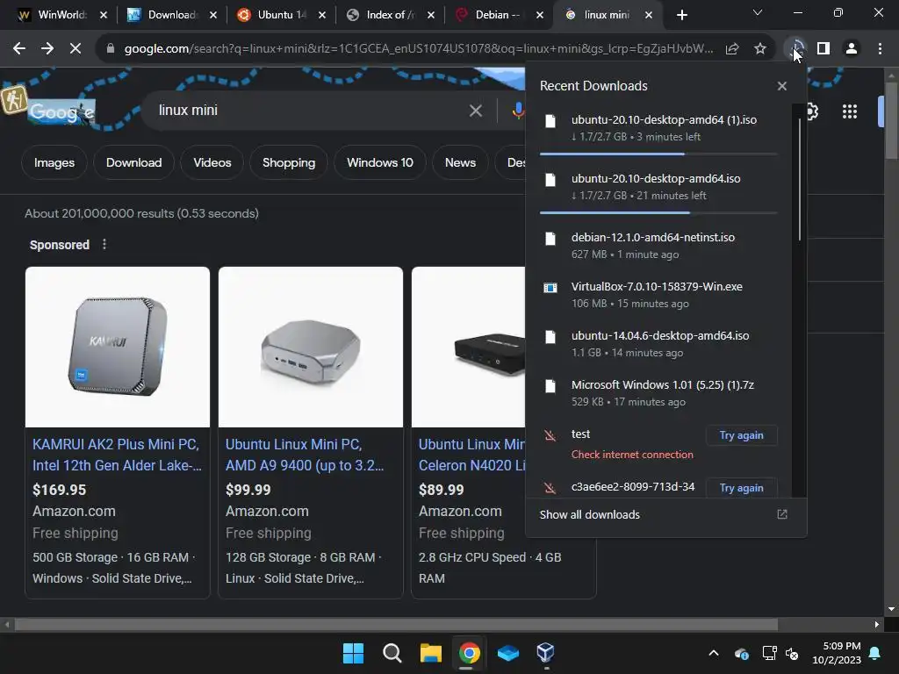
Task: Click the Google doodle logo
Action: (x=62, y=111)
